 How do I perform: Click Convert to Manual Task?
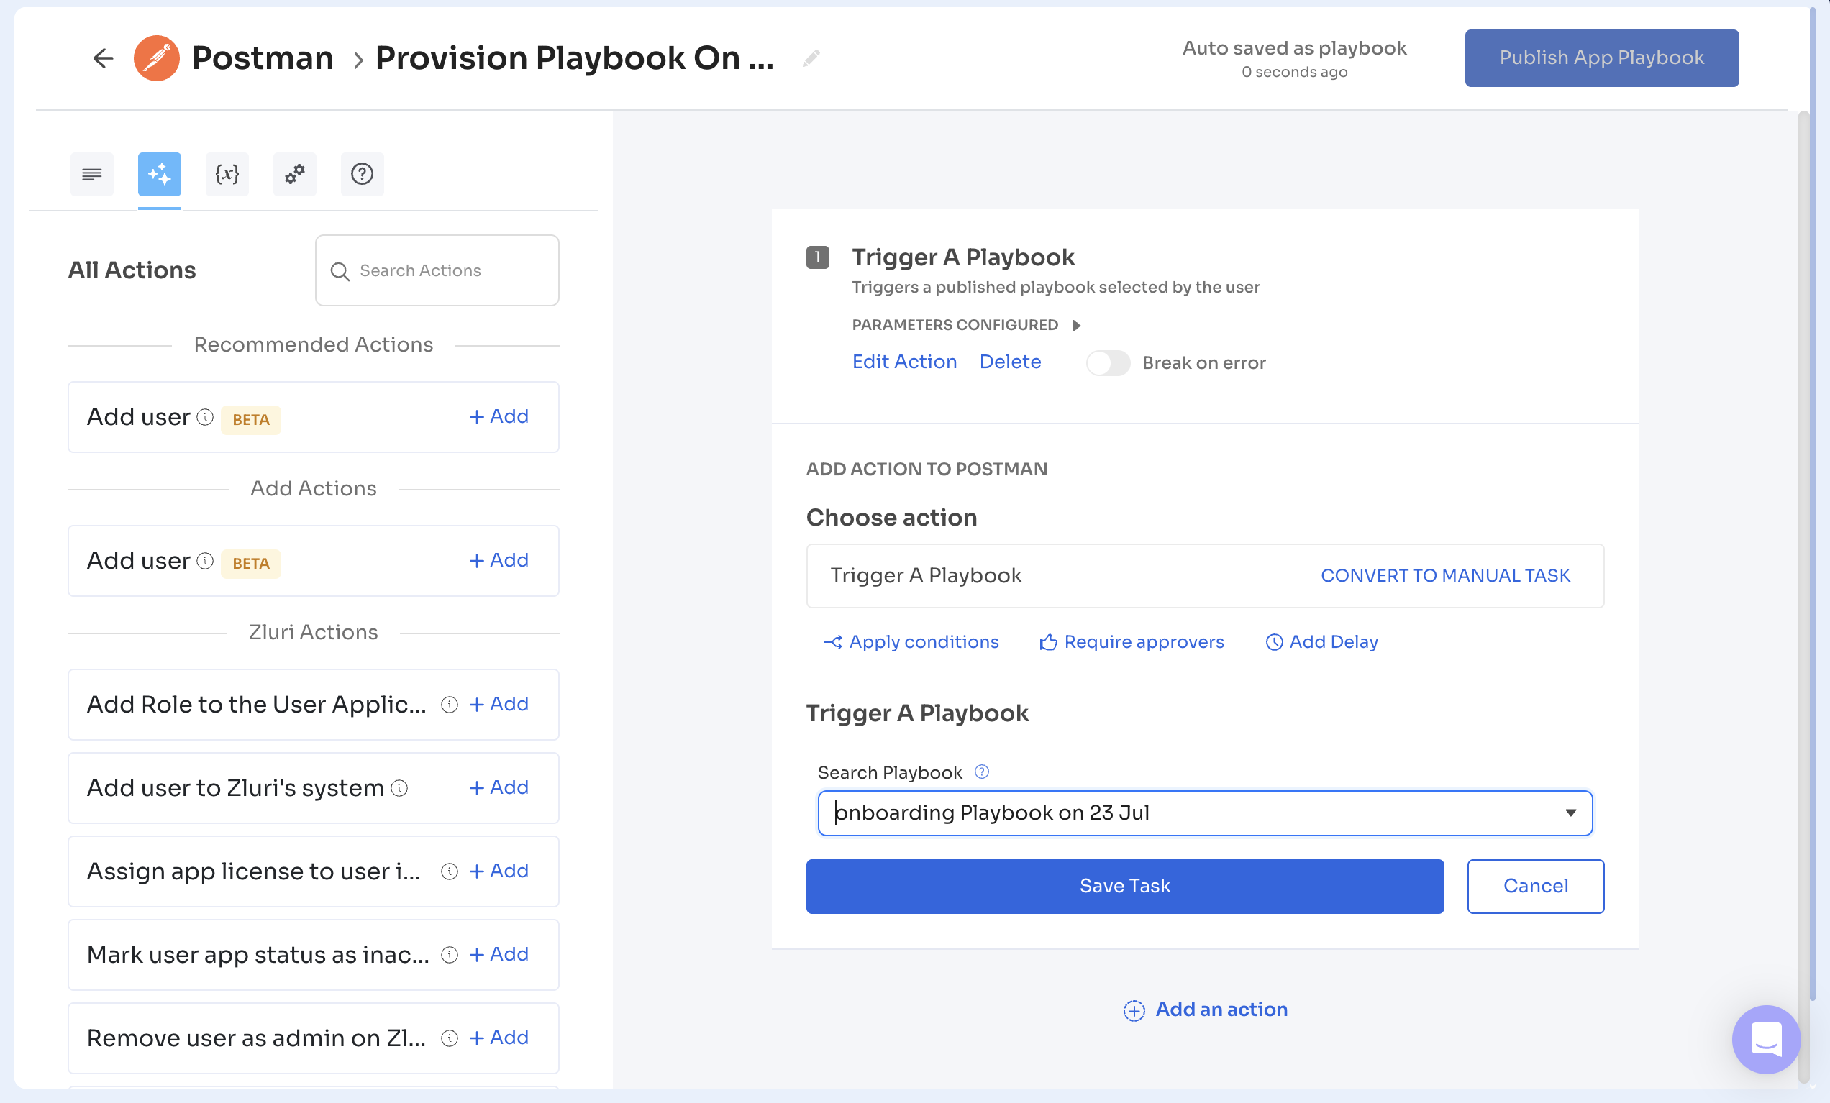pyautogui.click(x=1444, y=575)
